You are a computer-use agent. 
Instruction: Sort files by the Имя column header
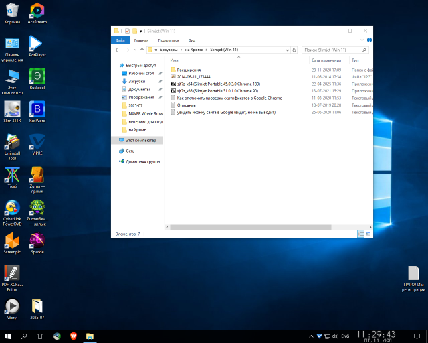click(174, 60)
